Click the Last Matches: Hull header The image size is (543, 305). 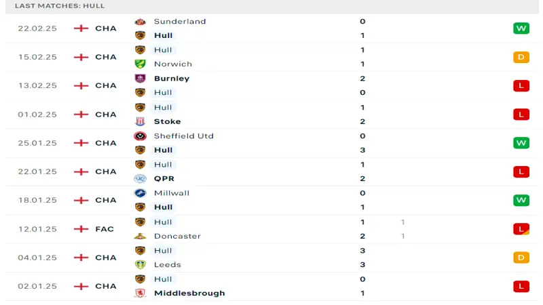click(x=60, y=6)
